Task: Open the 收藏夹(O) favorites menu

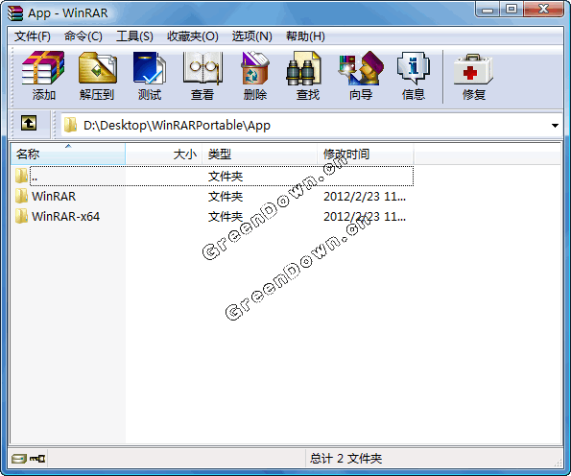Action: click(x=193, y=36)
